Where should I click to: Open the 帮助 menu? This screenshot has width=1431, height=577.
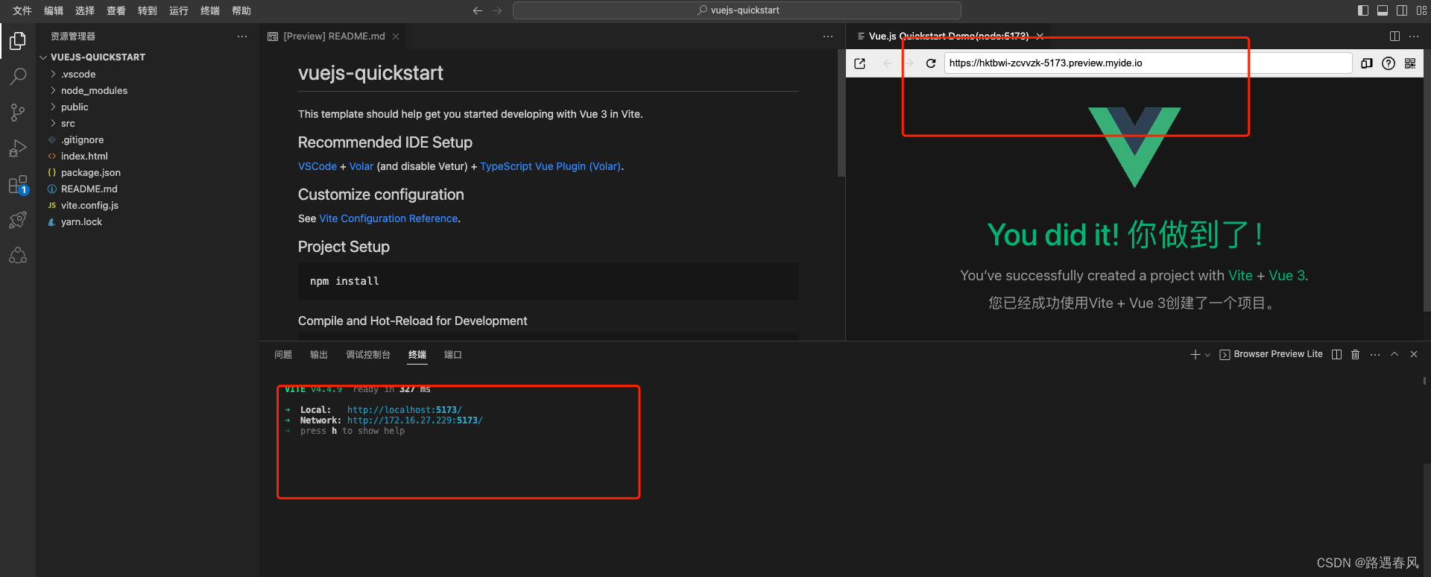click(241, 10)
